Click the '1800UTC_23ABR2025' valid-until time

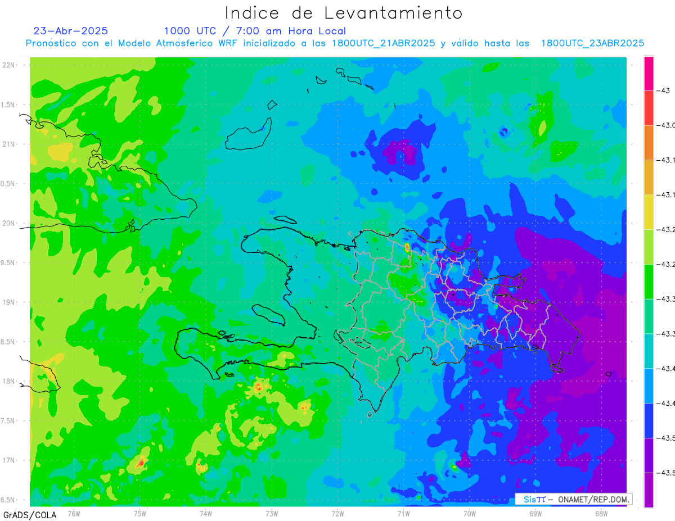pos(592,43)
